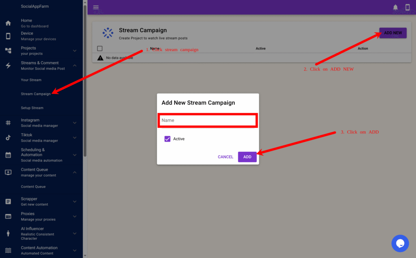
Task: Click the Home house icon in sidebar
Action: click(8, 23)
